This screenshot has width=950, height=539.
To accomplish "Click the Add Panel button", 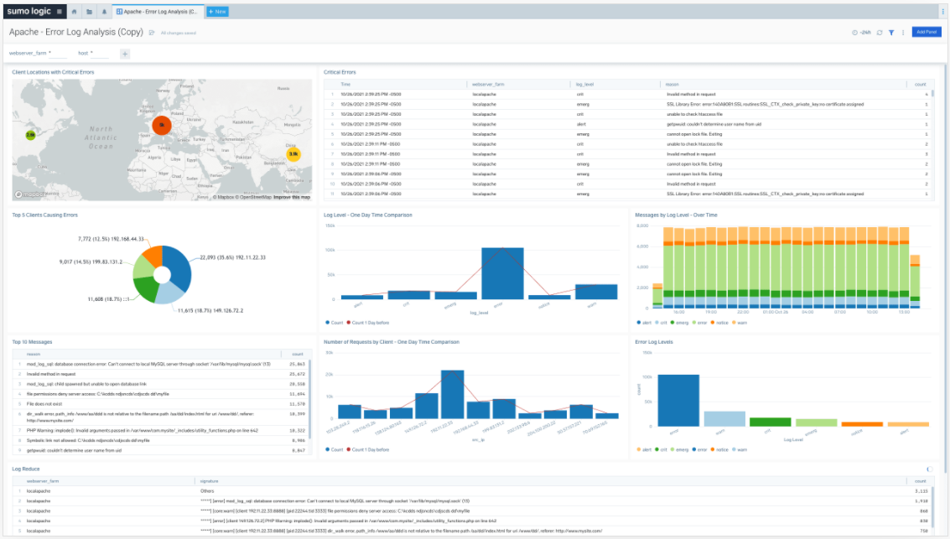I will (927, 32).
